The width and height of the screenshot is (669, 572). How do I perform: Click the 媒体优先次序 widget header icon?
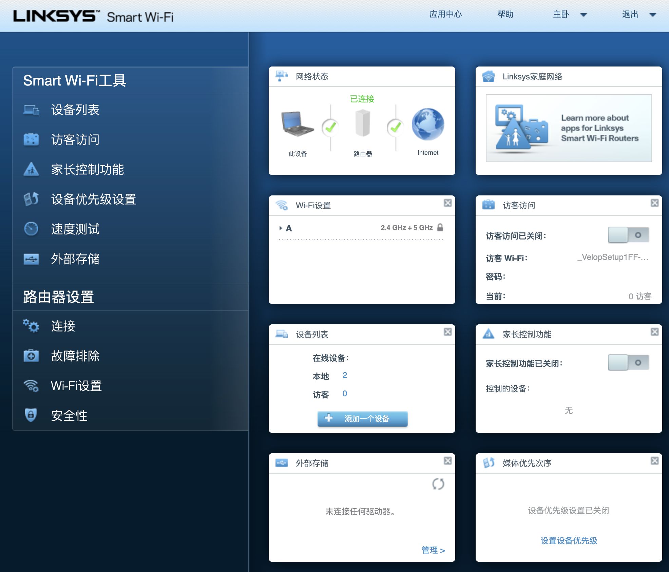489,463
